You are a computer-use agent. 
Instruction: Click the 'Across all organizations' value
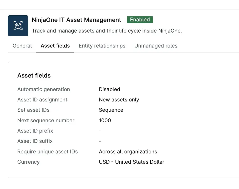click(x=128, y=152)
